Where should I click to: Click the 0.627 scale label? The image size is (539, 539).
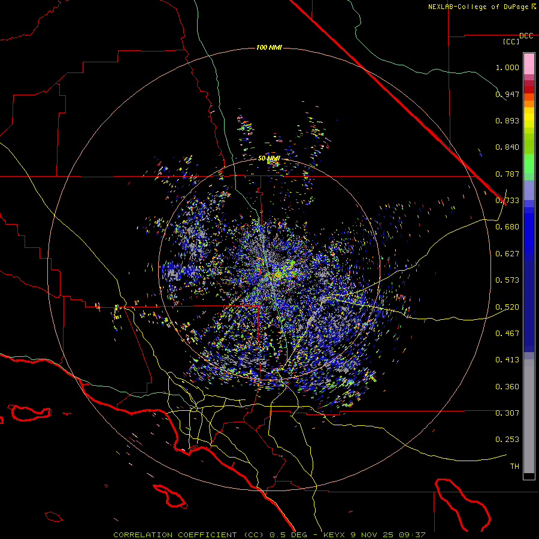click(507, 254)
